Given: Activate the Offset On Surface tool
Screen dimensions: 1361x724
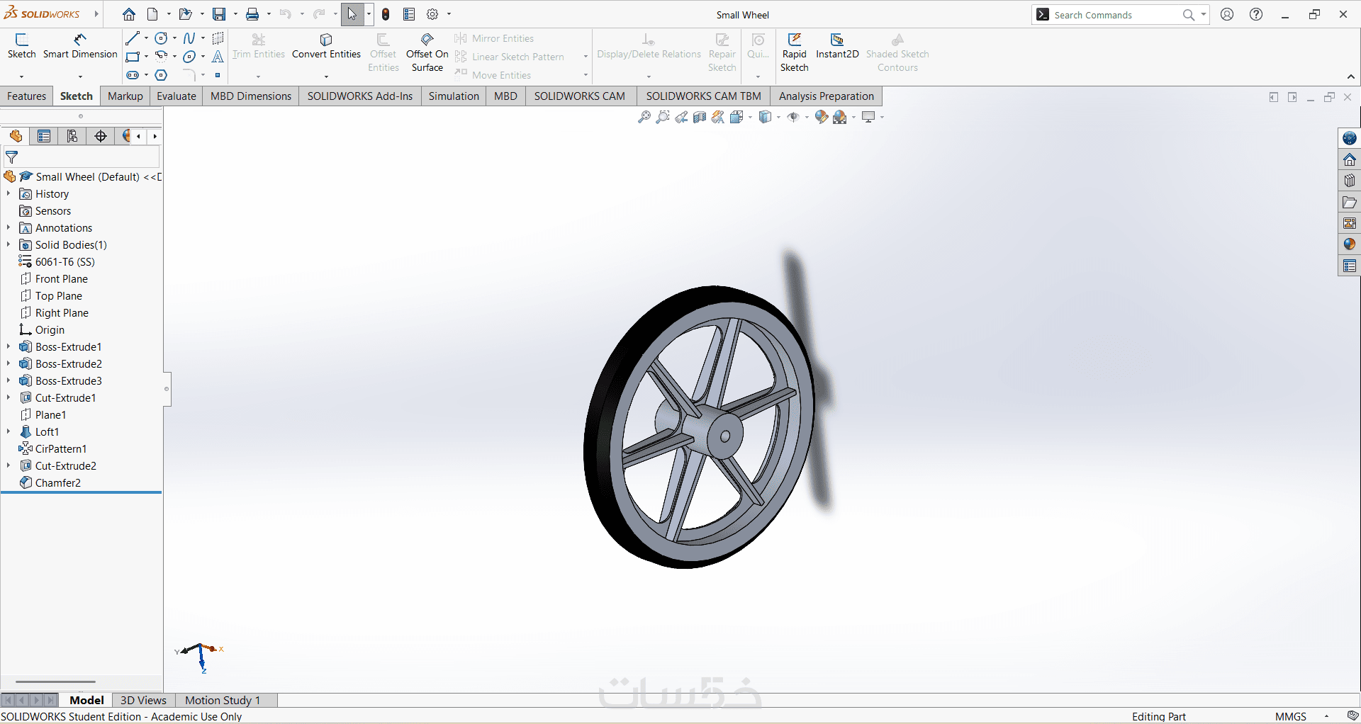Looking at the screenshot, I should pos(427,52).
